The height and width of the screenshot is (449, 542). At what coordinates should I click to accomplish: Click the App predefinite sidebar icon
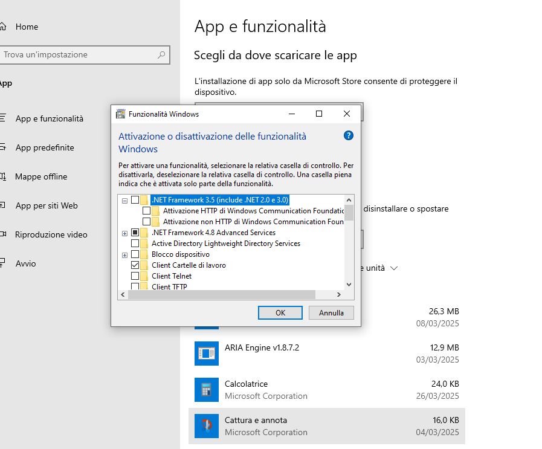tap(3, 147)
